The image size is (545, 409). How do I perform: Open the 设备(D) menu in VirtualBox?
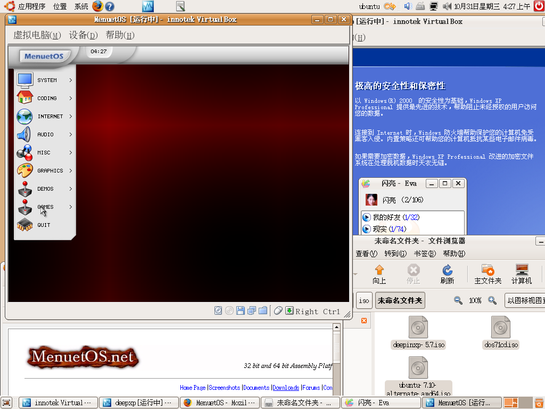(84, 35)
